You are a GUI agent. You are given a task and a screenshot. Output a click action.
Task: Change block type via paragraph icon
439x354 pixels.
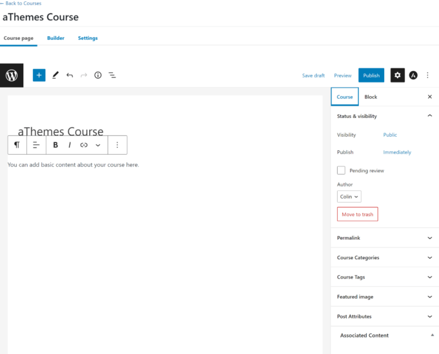tap(17, 145)
